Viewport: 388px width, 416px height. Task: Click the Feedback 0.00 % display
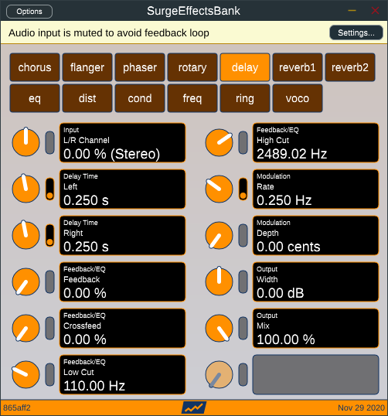point(122,281)
